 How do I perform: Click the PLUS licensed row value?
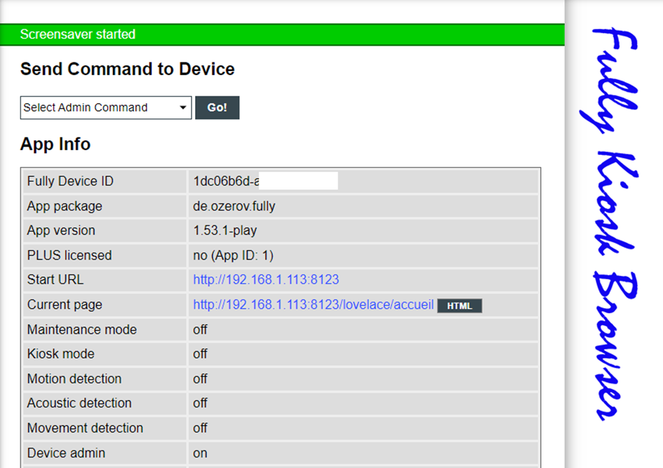tap(233, 255)
